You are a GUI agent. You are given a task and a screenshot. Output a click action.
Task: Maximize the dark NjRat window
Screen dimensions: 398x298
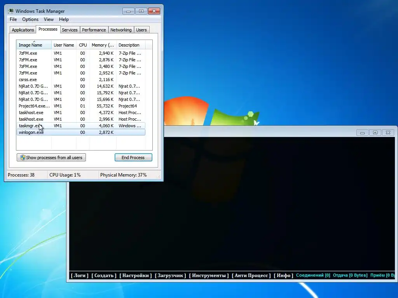click(x=375, y=133)
